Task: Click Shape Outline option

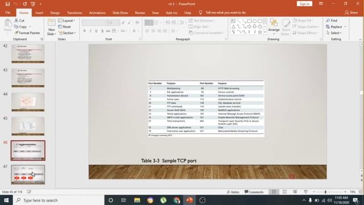Action: [x=306, y=27]
